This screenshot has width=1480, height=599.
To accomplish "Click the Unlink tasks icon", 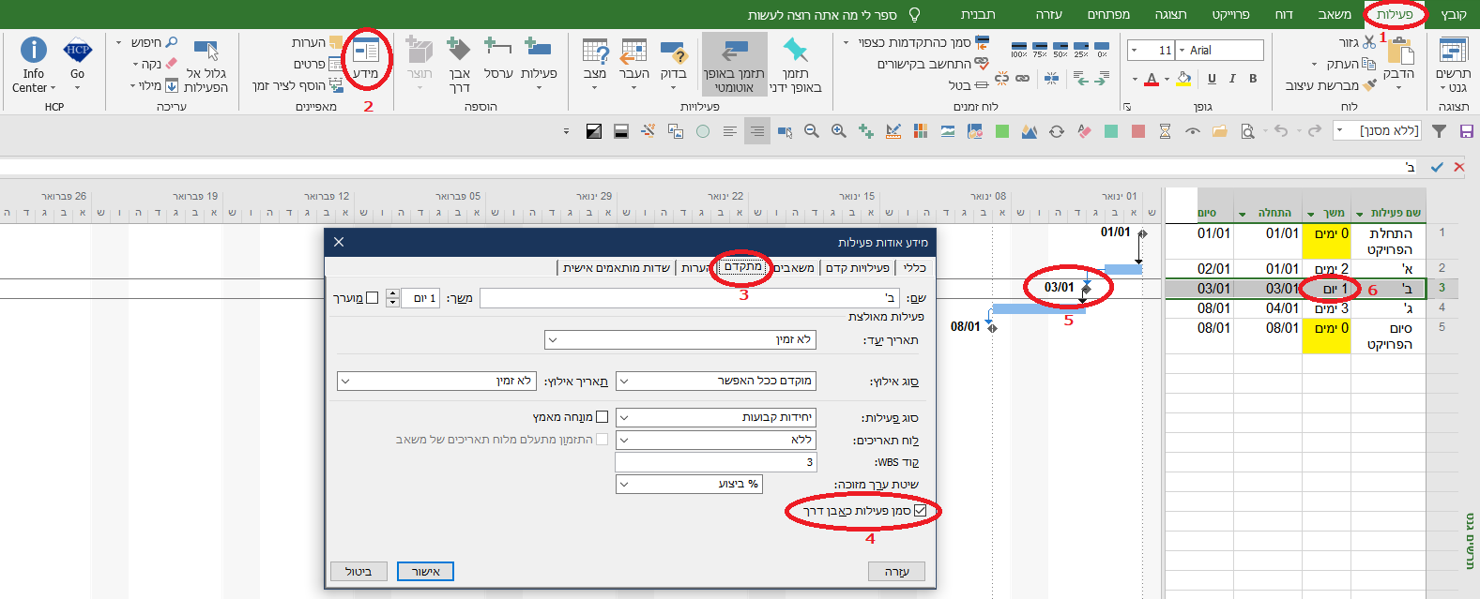I will click(x=1001, y=79).
